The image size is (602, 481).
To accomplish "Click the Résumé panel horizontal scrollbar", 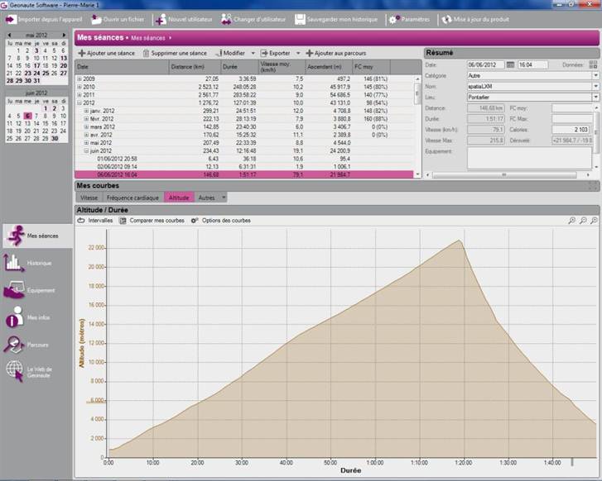I will coord(504,174).
